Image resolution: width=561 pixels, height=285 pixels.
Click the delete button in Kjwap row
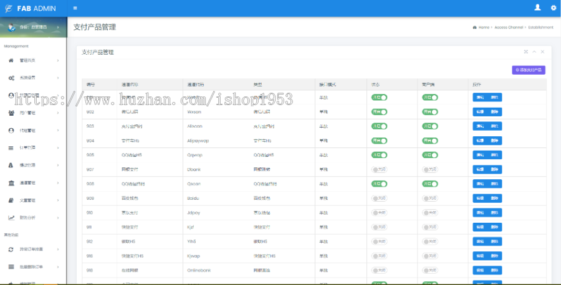click(x=494, y=256)
